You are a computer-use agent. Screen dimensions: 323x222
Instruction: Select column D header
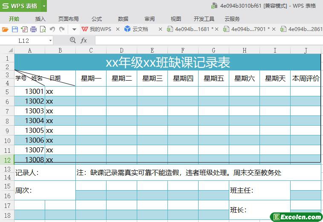coord(121,50)
